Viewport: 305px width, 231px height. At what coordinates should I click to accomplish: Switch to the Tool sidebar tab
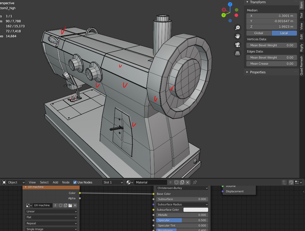tap(301, 15)
